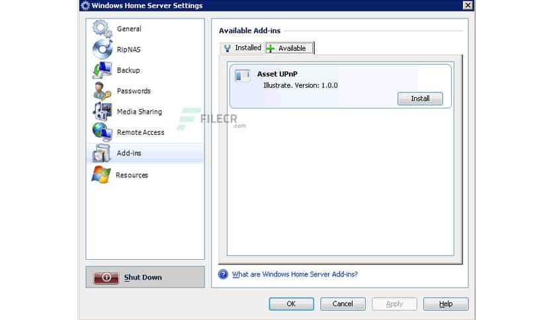
Task: Click the Passwords user-key icon
Action: pyautogui.click(x=103, y=91)
